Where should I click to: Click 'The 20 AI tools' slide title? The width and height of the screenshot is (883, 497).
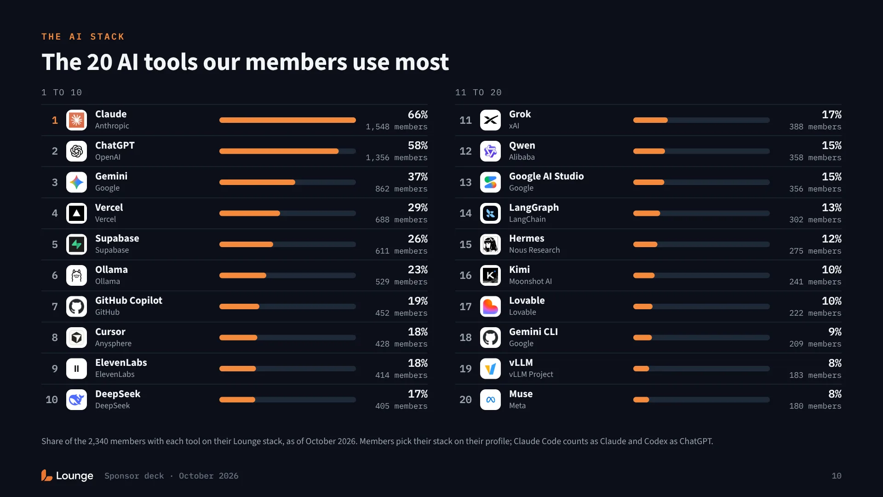click(245, 62)
